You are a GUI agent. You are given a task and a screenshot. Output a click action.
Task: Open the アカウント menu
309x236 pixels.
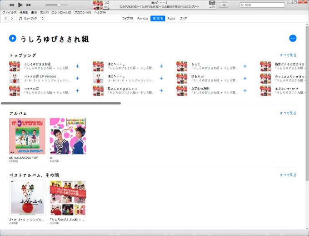pos(83,12)
